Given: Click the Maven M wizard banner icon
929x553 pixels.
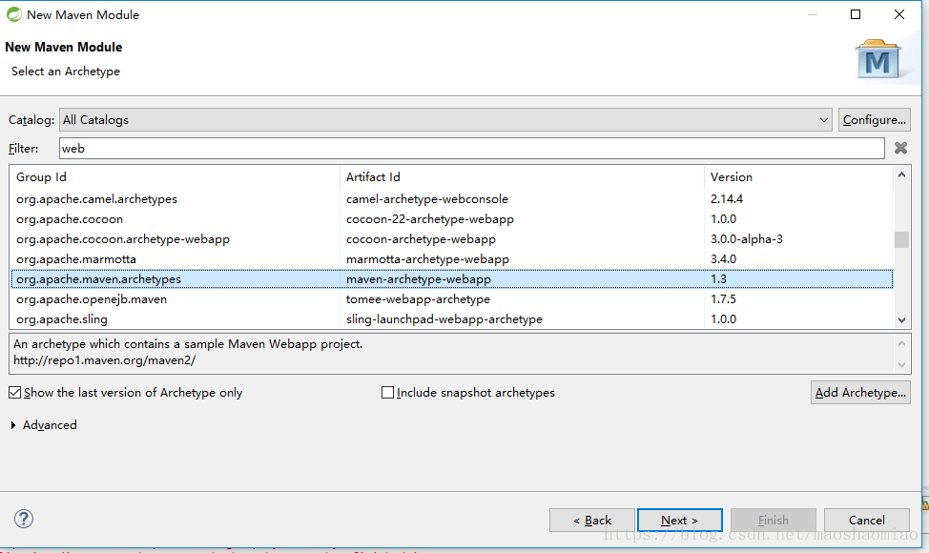Looking at the screenshot, I should 878,60.
